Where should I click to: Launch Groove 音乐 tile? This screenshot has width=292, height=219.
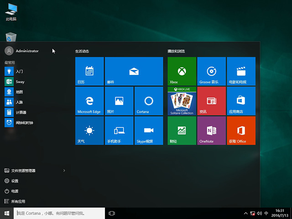211,71
